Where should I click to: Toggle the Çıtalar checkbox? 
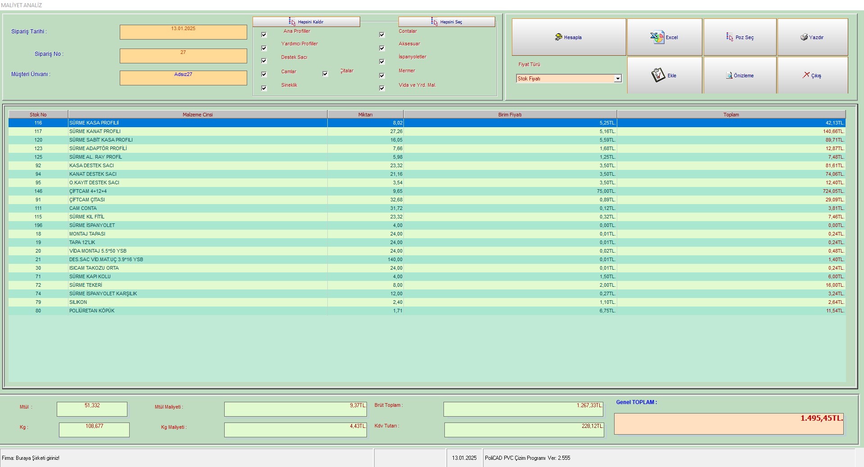(325, 74)
